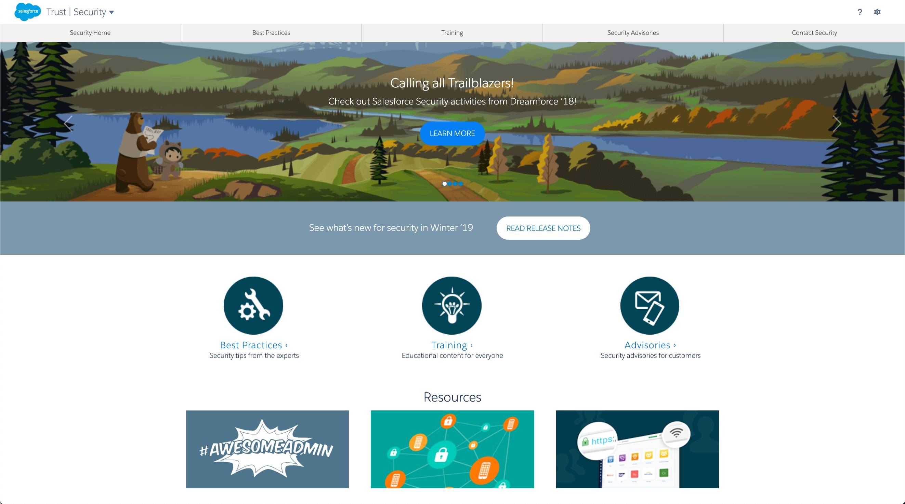The image size is (905, 504).
Task: Click the #AWESOMEADMIN resource thumbnail
Action: pos(267,449)
